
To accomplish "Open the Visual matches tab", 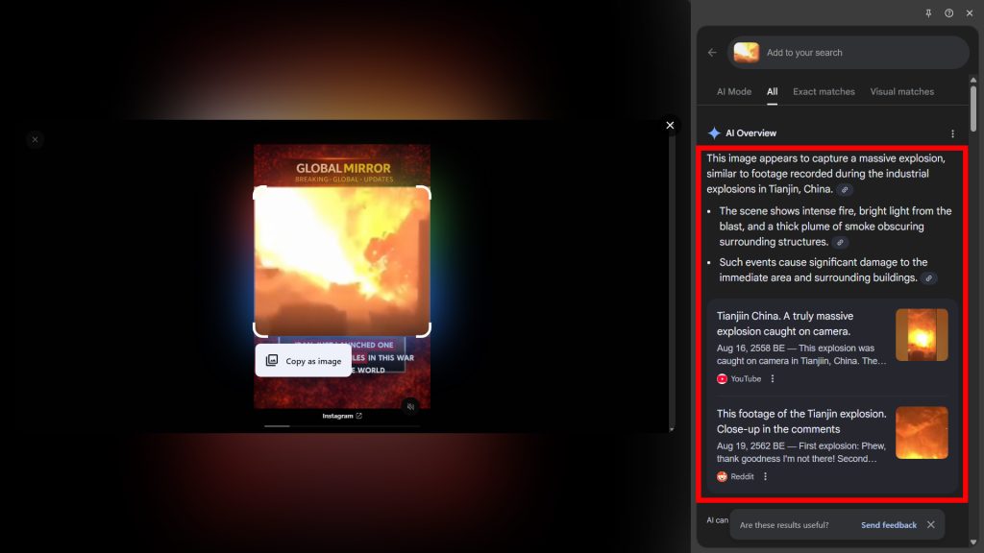I will (x=901, y=91).
